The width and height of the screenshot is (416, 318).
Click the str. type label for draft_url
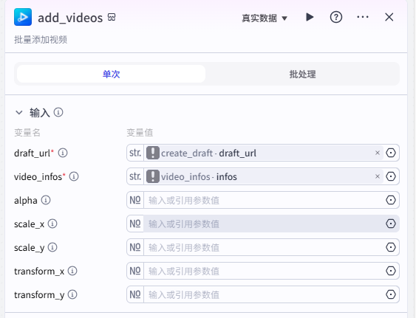[135, 153]
